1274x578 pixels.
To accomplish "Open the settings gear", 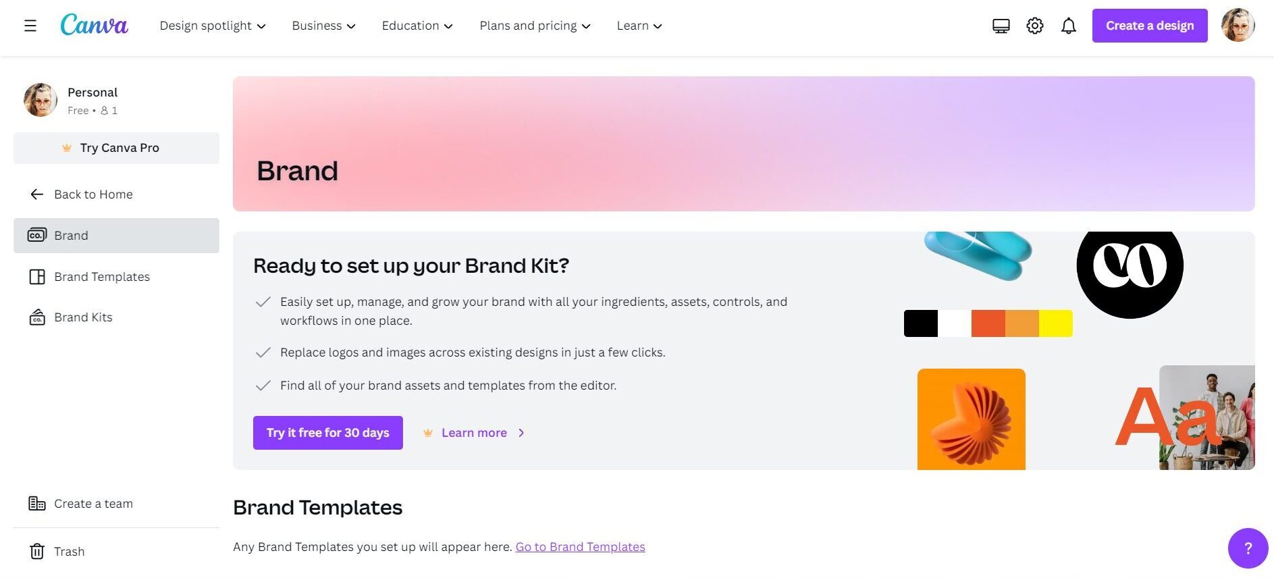I will [1034, 26].
